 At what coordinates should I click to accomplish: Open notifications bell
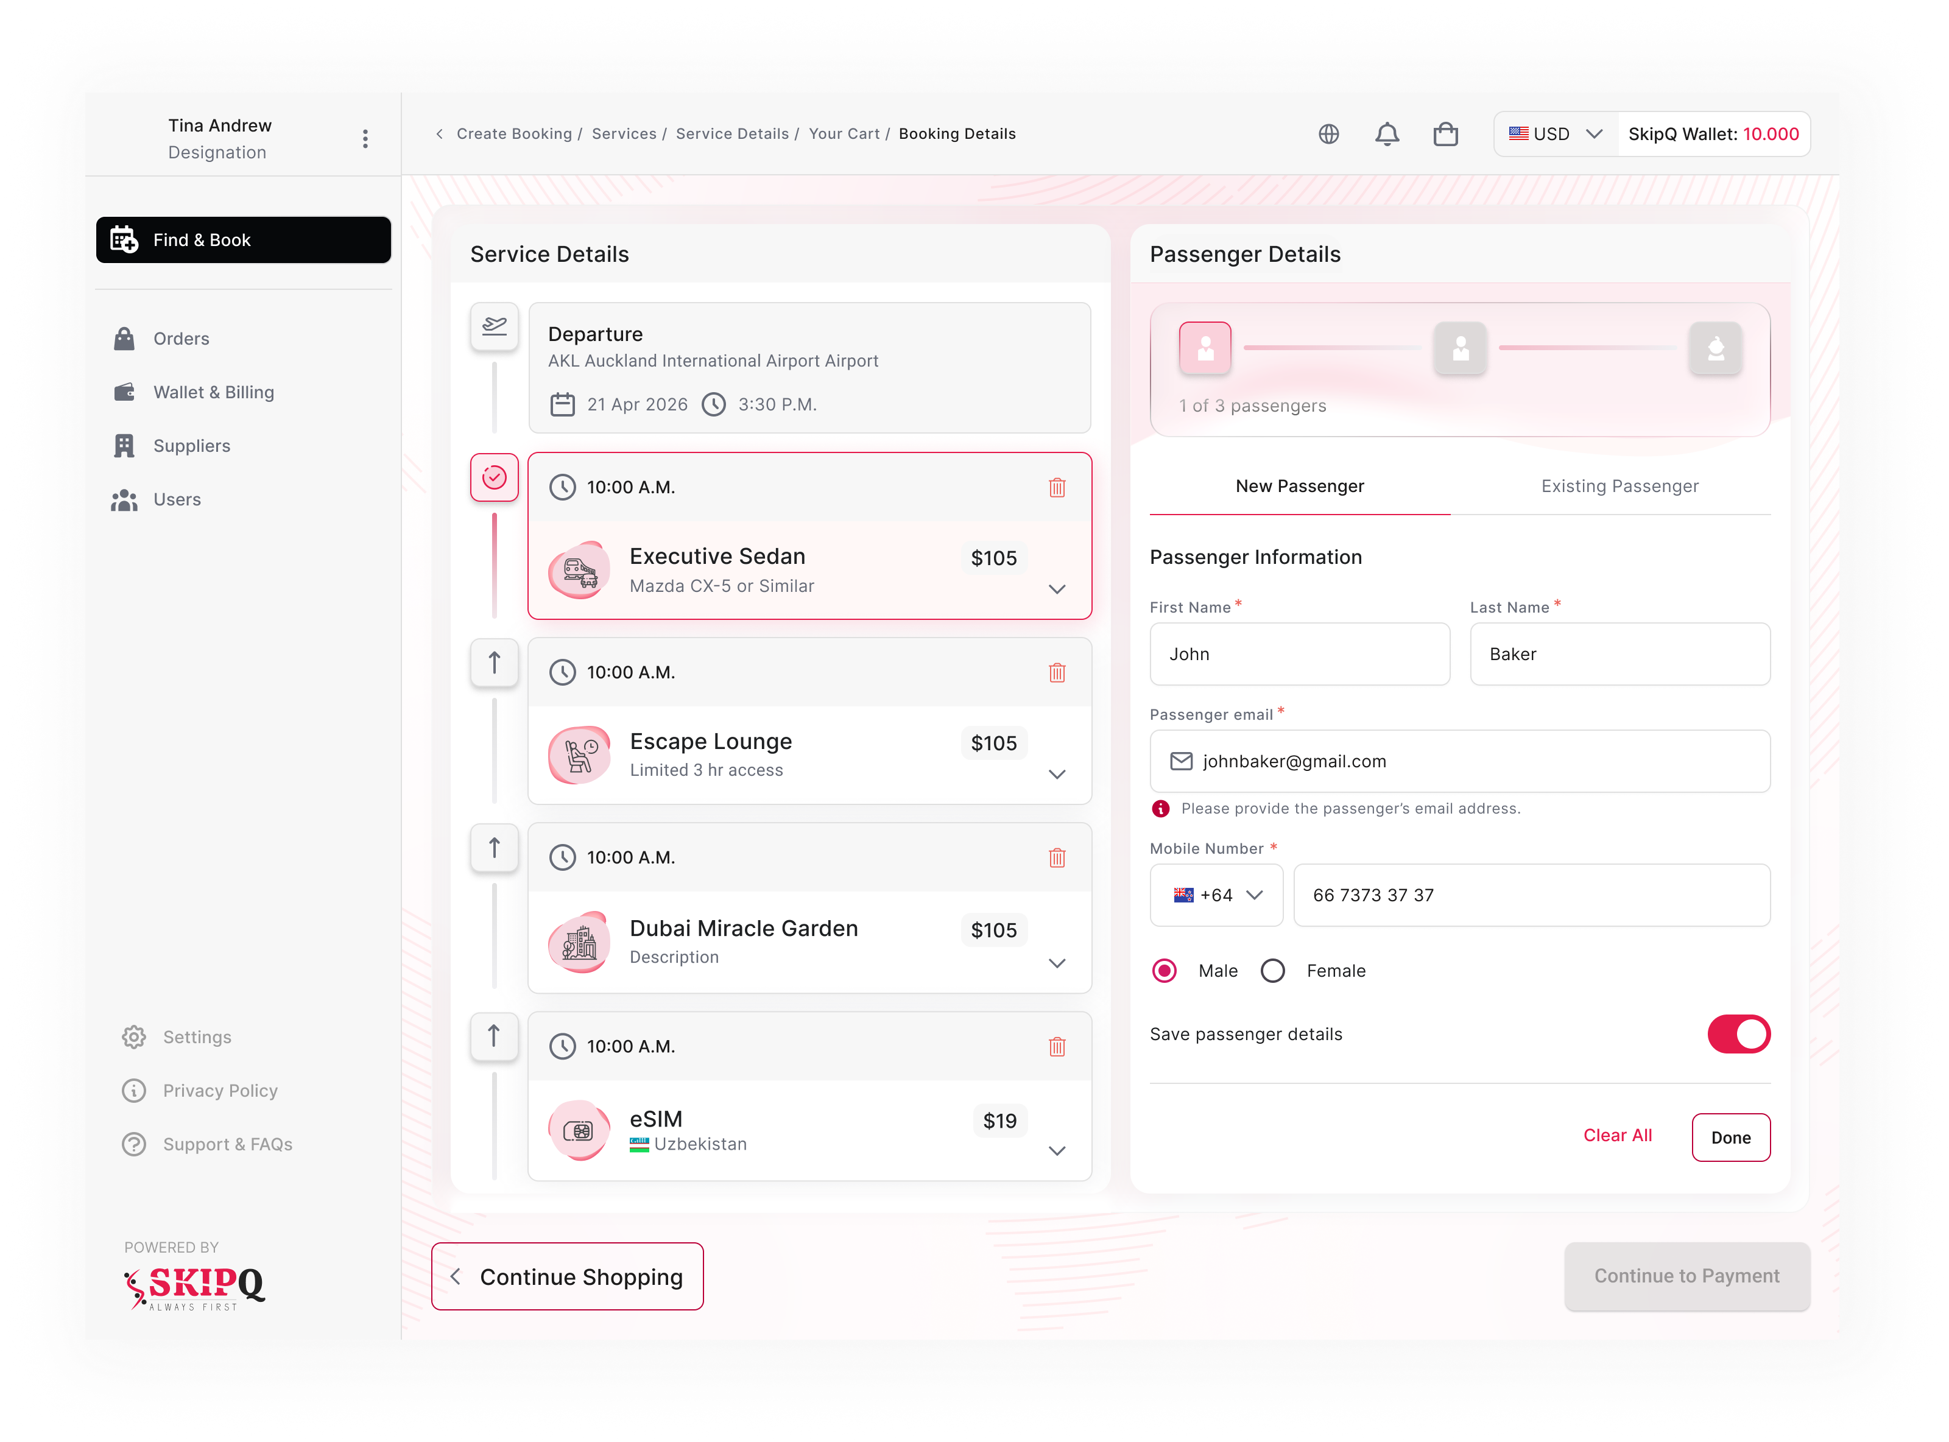tap(1387, 133)
